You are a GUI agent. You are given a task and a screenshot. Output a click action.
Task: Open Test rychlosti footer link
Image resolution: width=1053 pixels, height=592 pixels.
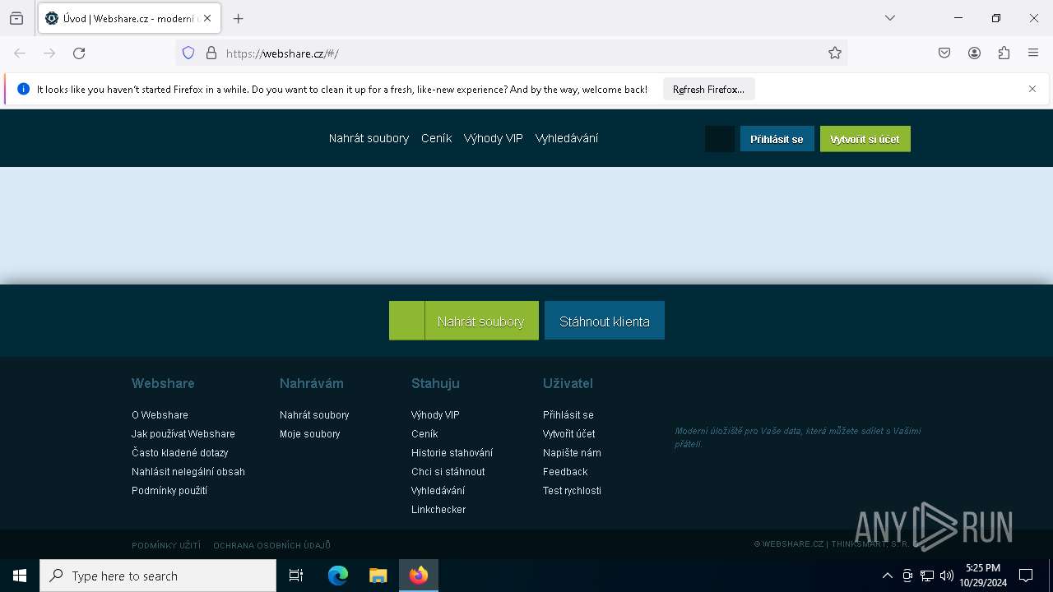pyautogui.click(x=572, y=491)
